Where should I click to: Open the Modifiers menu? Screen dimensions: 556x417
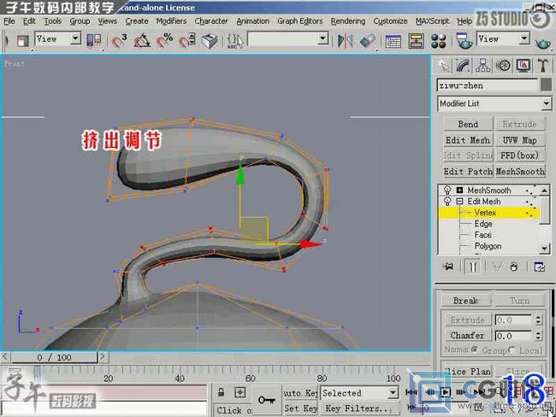[171, 21]
